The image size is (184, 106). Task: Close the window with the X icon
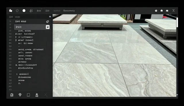click(x=174, y=11)
